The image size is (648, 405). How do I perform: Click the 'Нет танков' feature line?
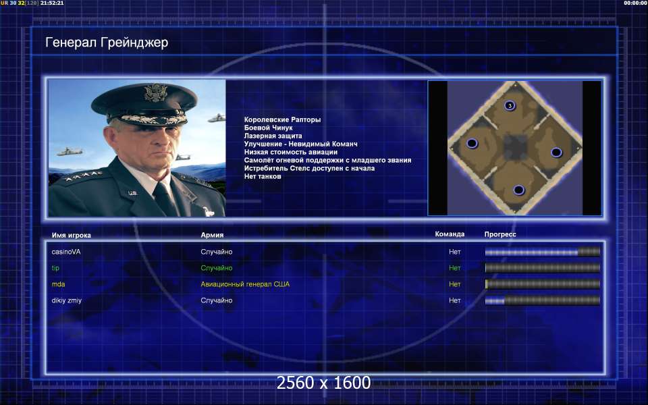263,176
